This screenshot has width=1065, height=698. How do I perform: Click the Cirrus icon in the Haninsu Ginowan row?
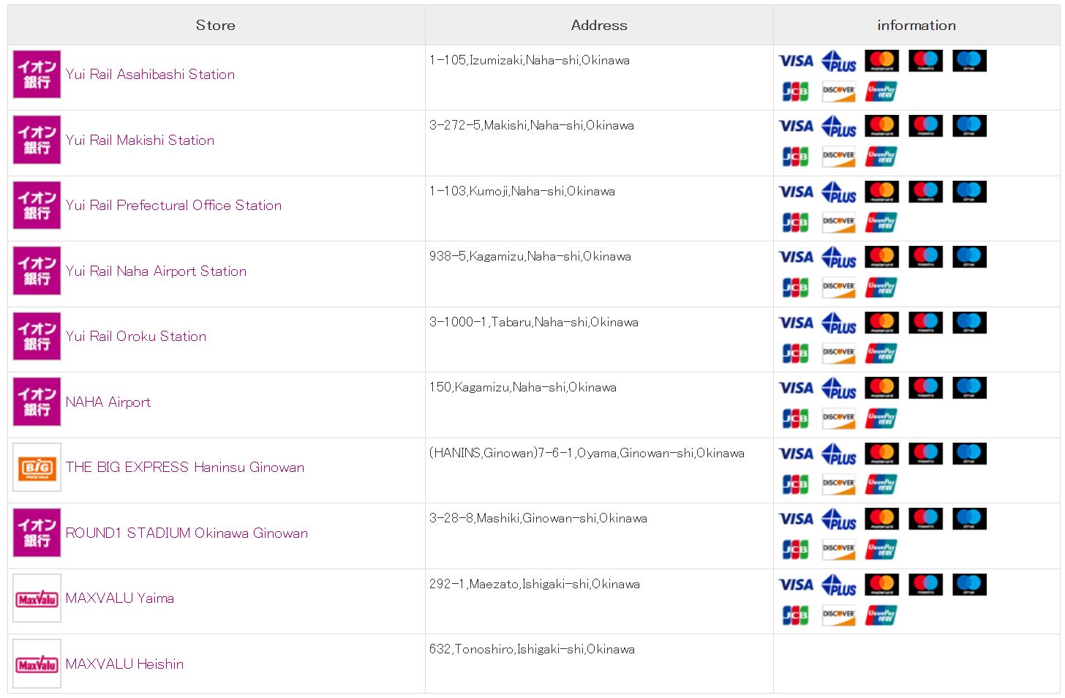(969, 454)
